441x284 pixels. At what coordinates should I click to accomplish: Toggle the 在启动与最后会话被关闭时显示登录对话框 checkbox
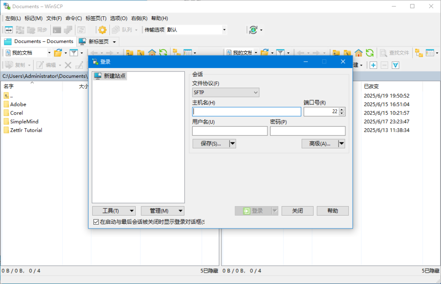pyautogui.click(x=96, y=222)
